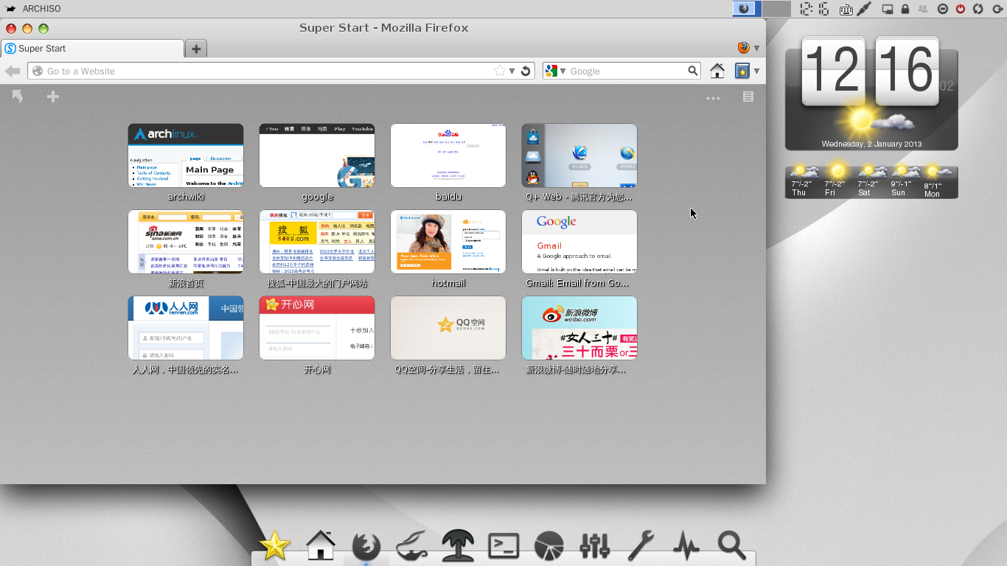Expand the address bar history dropdown arrow

512,71
